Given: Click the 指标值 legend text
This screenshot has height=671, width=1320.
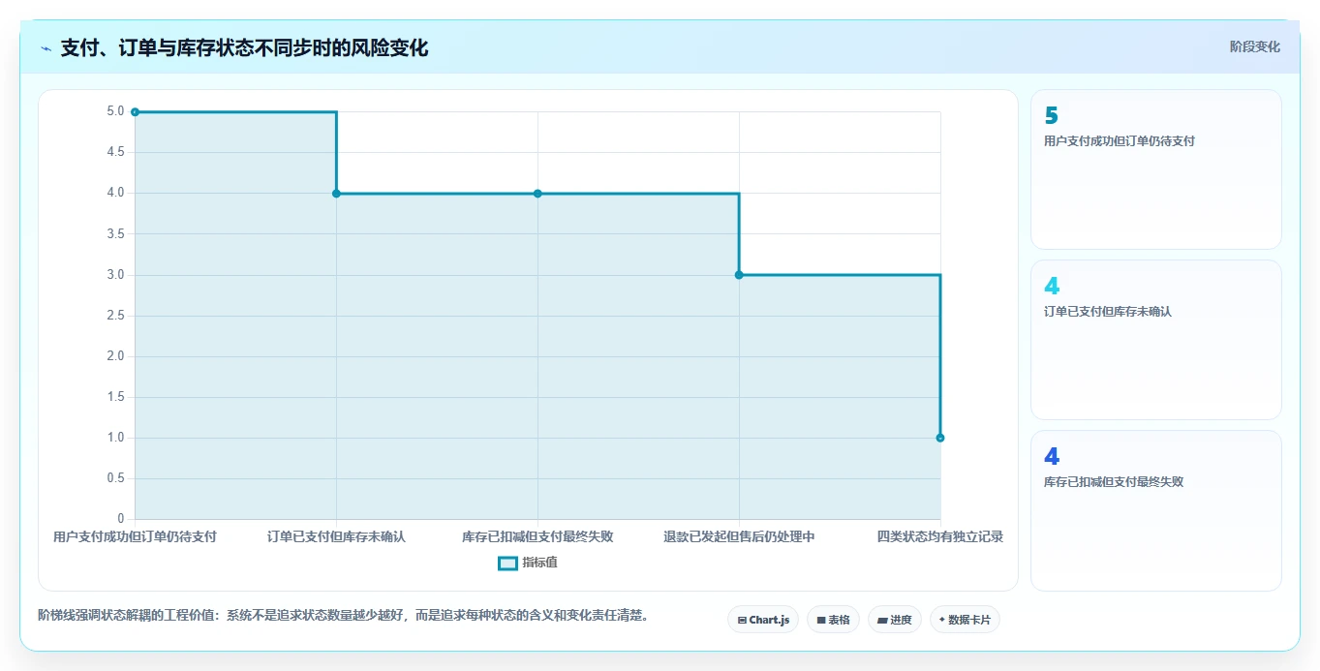Looking at the screenshot, I should (x=540, y=563).
